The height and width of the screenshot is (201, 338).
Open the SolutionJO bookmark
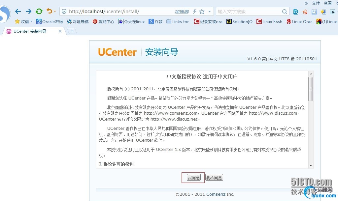[x=240, y=21]
